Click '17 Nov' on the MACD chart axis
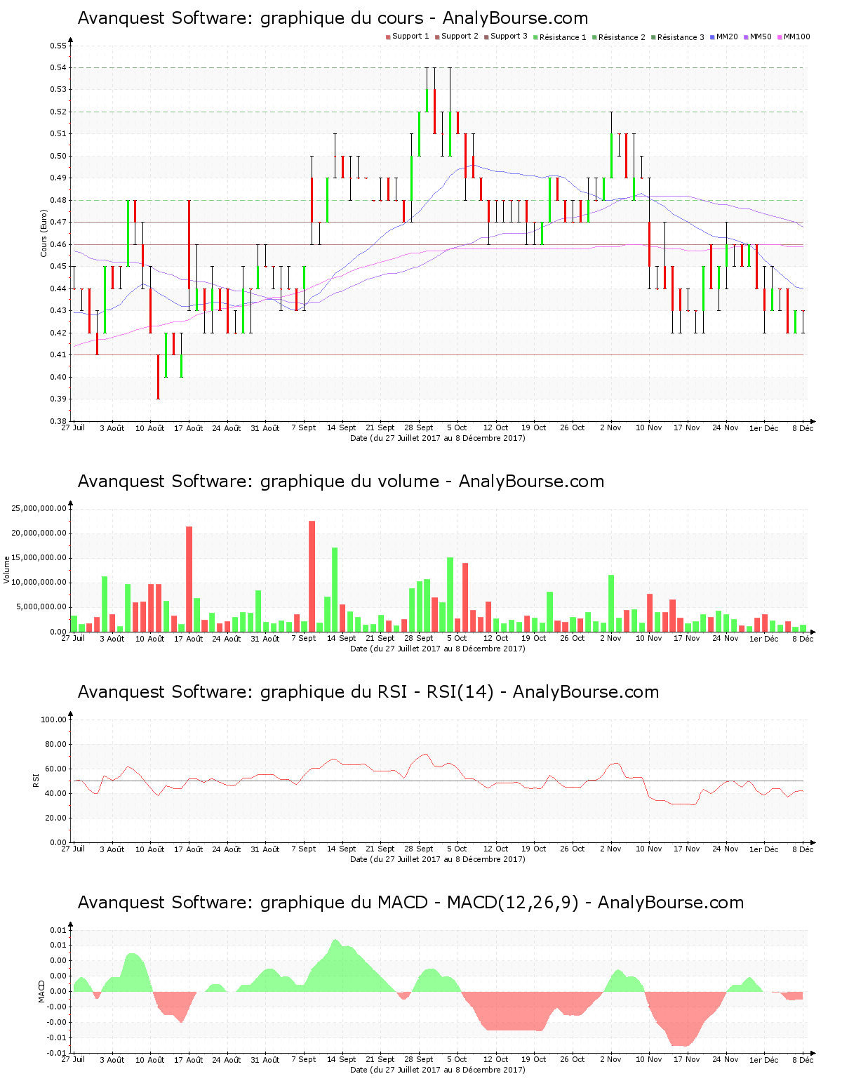 (687, 1059)
